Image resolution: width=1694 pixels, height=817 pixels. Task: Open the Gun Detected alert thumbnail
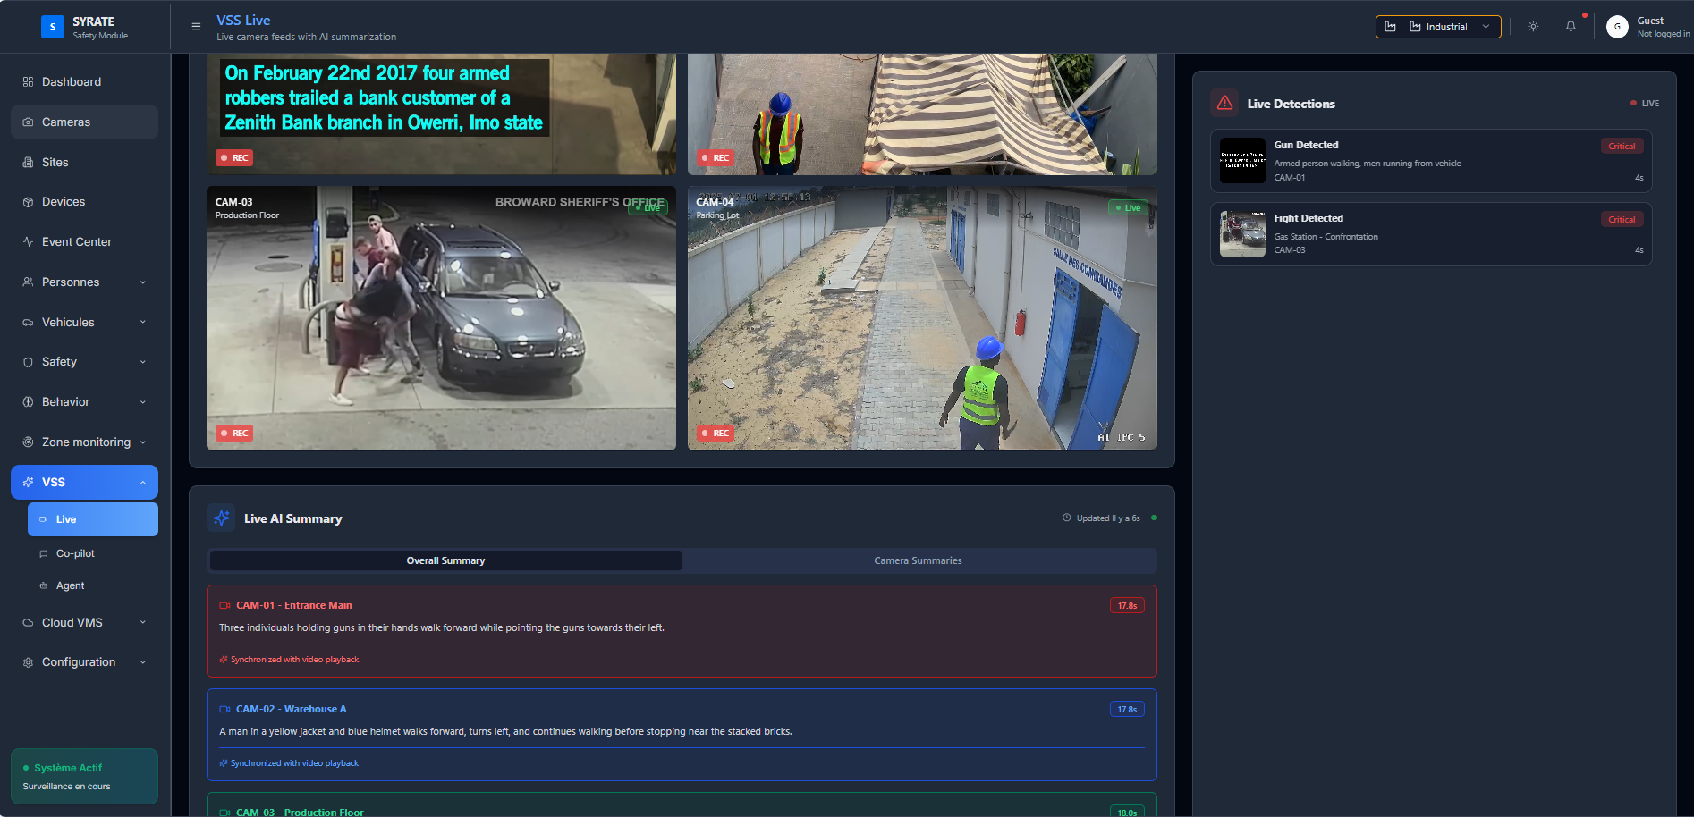tap(1242, 161)
